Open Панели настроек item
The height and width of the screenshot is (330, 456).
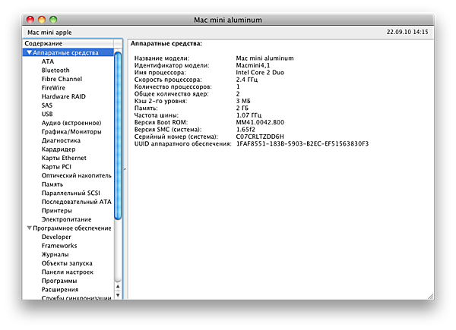68,272
